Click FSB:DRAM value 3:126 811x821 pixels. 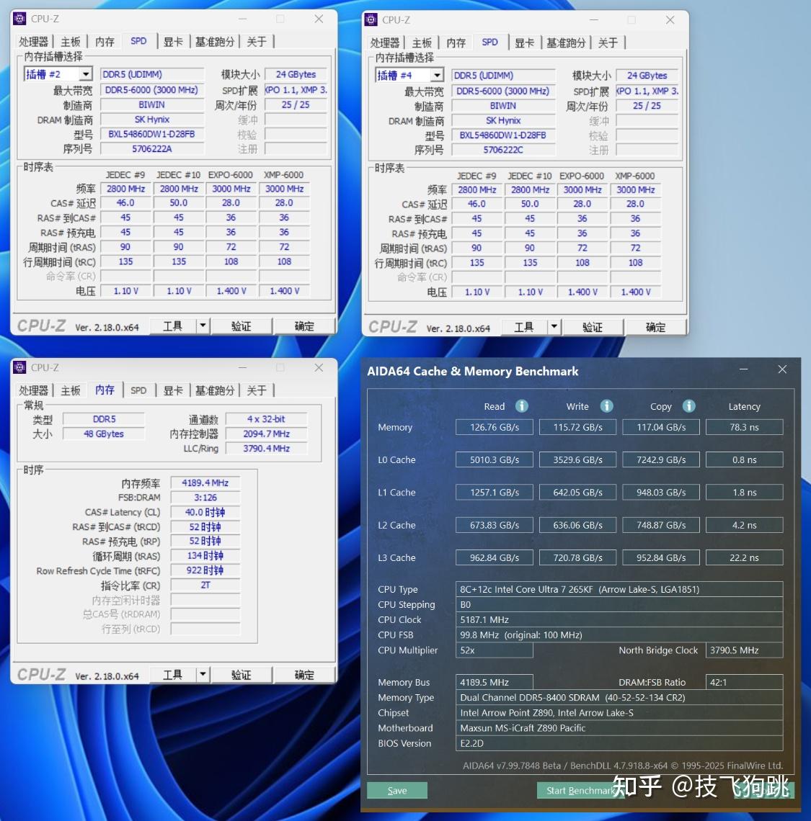[x=205, y=498]
